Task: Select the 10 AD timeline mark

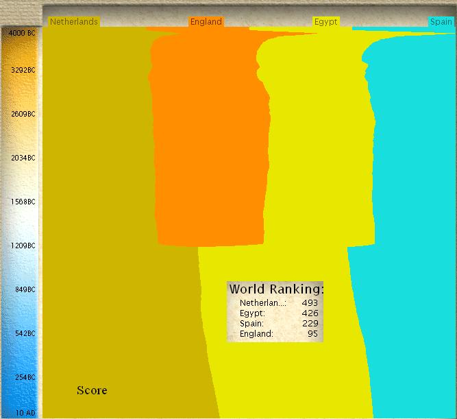Action: (21, 412)
